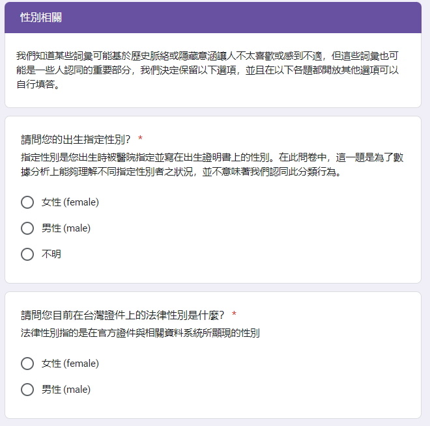Click help text starting 指定性別是您出生時
The width and height of the screenshot is (430, 426).
point(212,165)
